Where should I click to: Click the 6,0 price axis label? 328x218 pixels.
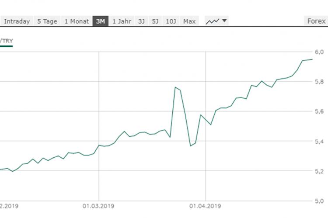(319, 52)
